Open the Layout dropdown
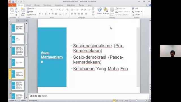 point(31,8)
